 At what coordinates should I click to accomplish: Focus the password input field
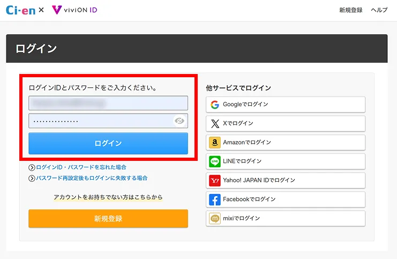pyautogui.click(x=108, y=121)
